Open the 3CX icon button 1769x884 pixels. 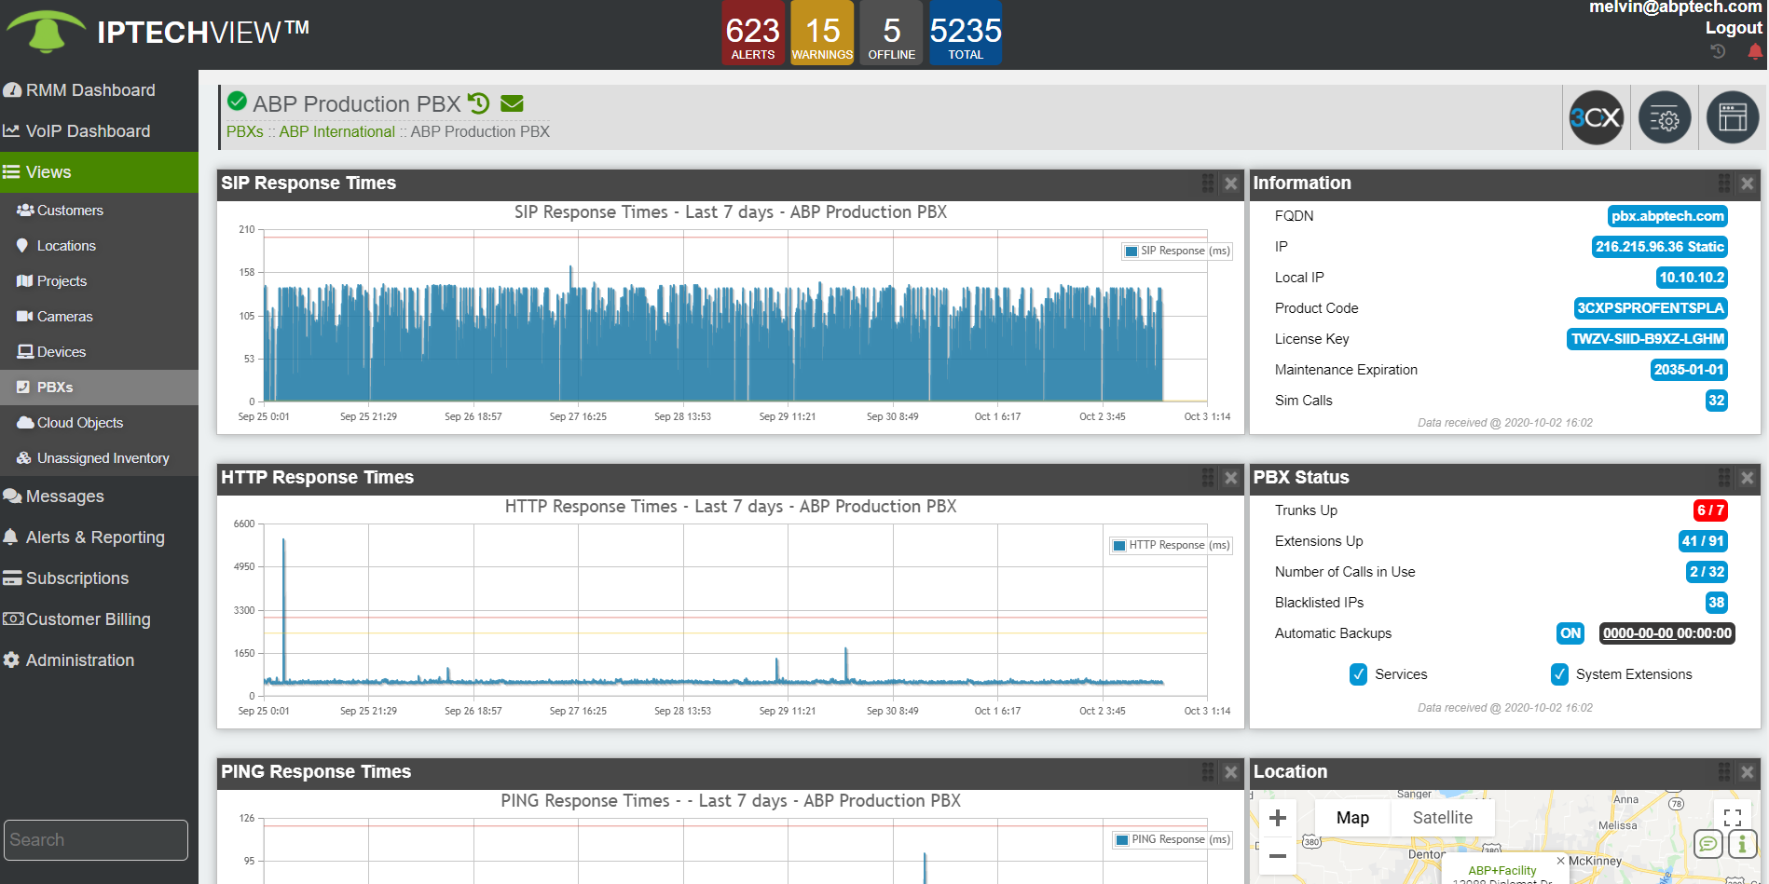coord(1597,117)
